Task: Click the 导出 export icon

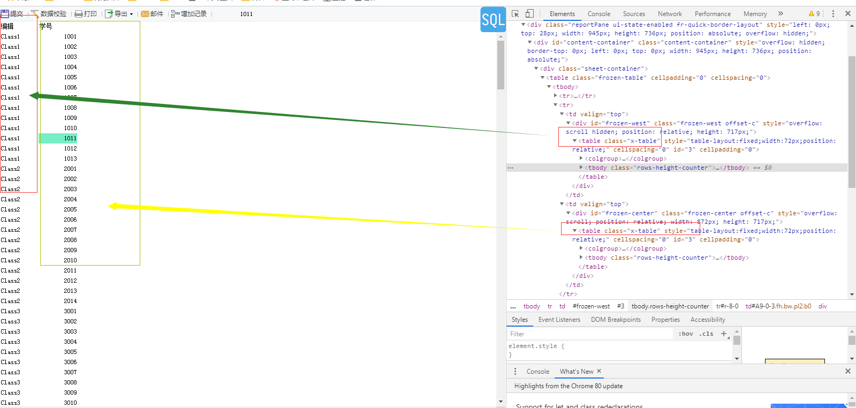Action: [x=109, y=14]
